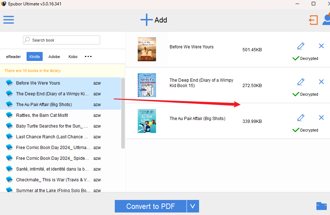Switch to the Kobo tab
This screenshot has height=215, width=330.
73,57
